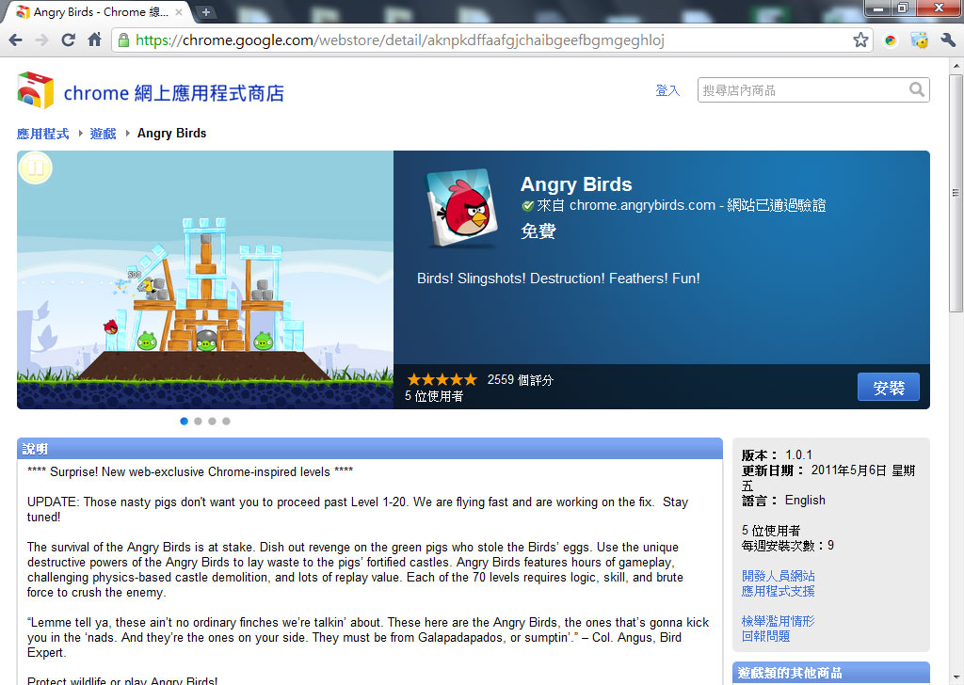This screenshot has height=685, width=964.
Task: Click the 免費 price label
Action: [x=538, y=231]
